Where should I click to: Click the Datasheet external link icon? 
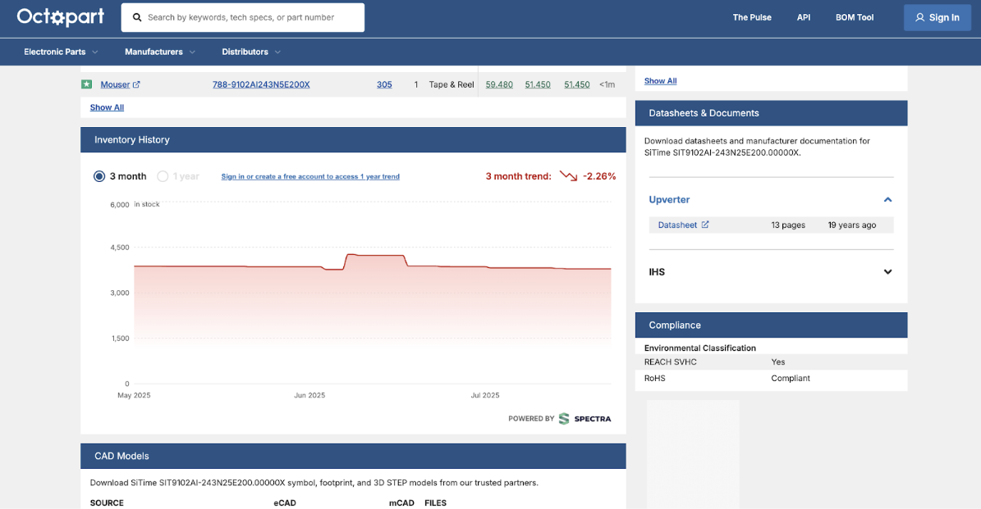coord(705,225)
